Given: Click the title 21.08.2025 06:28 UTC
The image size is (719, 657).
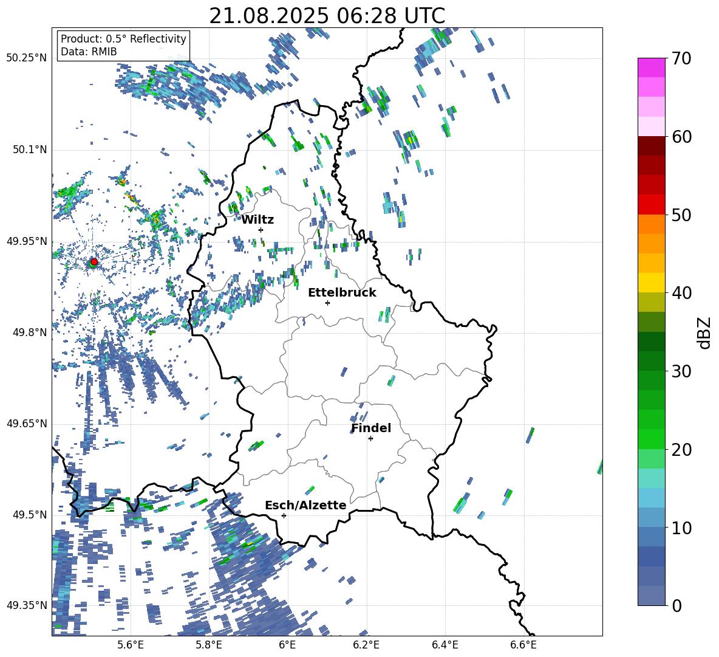Looking at the screenshot, I should [327, 16].
